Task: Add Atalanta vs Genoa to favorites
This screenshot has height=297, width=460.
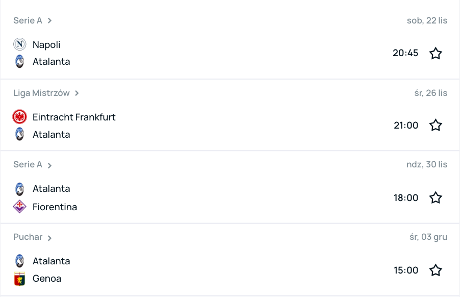Action: coord(436,270)
